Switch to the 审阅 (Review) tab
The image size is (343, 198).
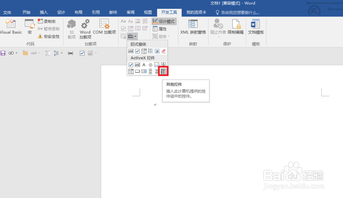(131, 12)
